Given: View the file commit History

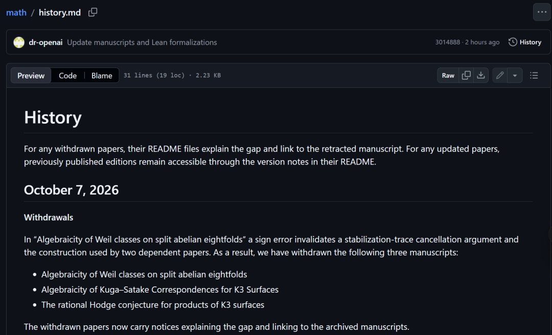Looking at the screenshot, I should pyautogui.click(x=525, y=42).
